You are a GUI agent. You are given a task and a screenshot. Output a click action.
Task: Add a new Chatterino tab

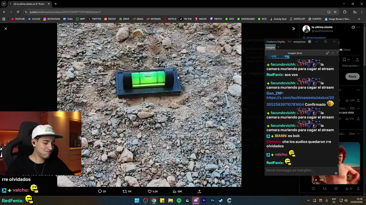pos(278,47)
